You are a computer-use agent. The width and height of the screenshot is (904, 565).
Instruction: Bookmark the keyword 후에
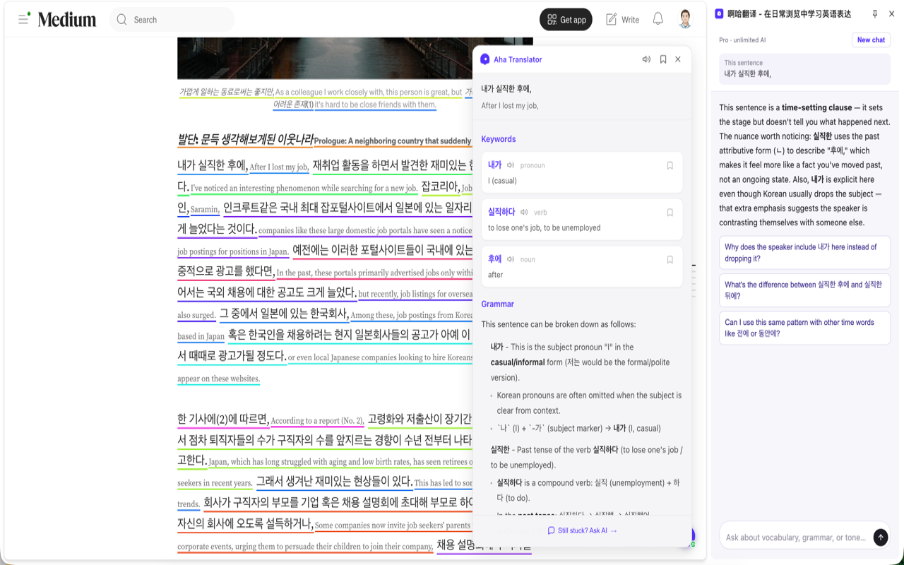[670, 260]
